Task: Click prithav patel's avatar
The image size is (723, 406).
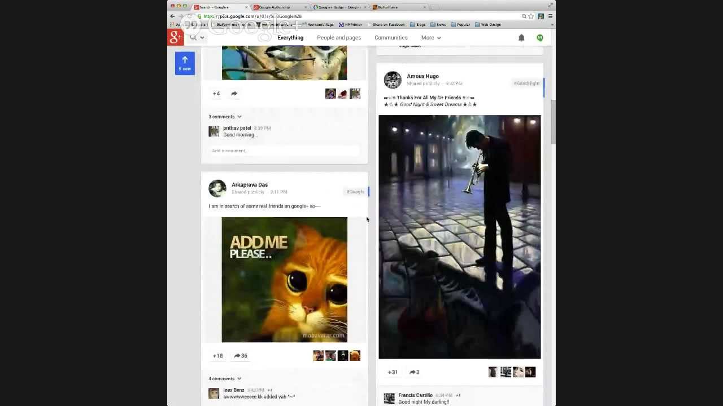Action: click(214, 131)
